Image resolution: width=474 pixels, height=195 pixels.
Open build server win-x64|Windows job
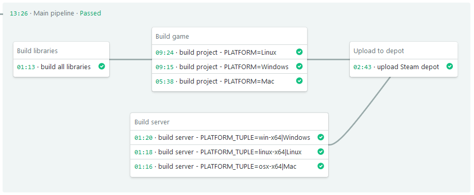coord(229,137)
